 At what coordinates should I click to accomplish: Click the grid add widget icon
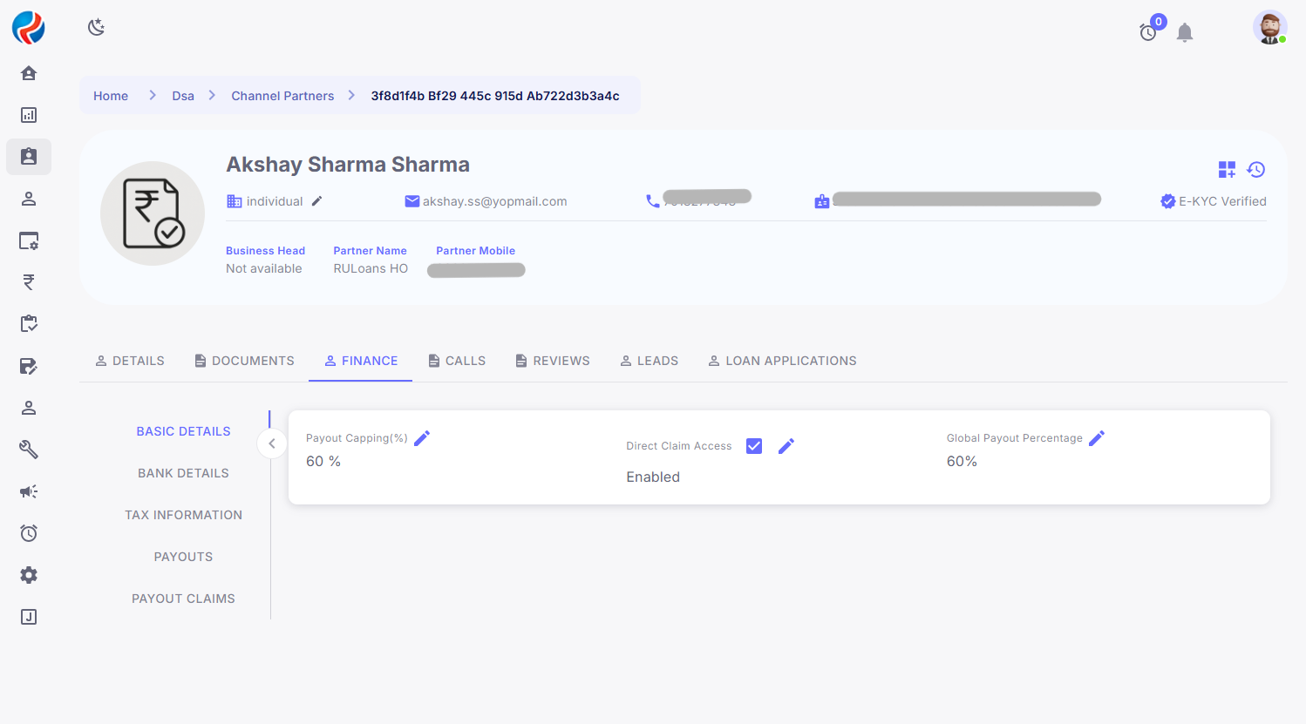coord(1227,170)
